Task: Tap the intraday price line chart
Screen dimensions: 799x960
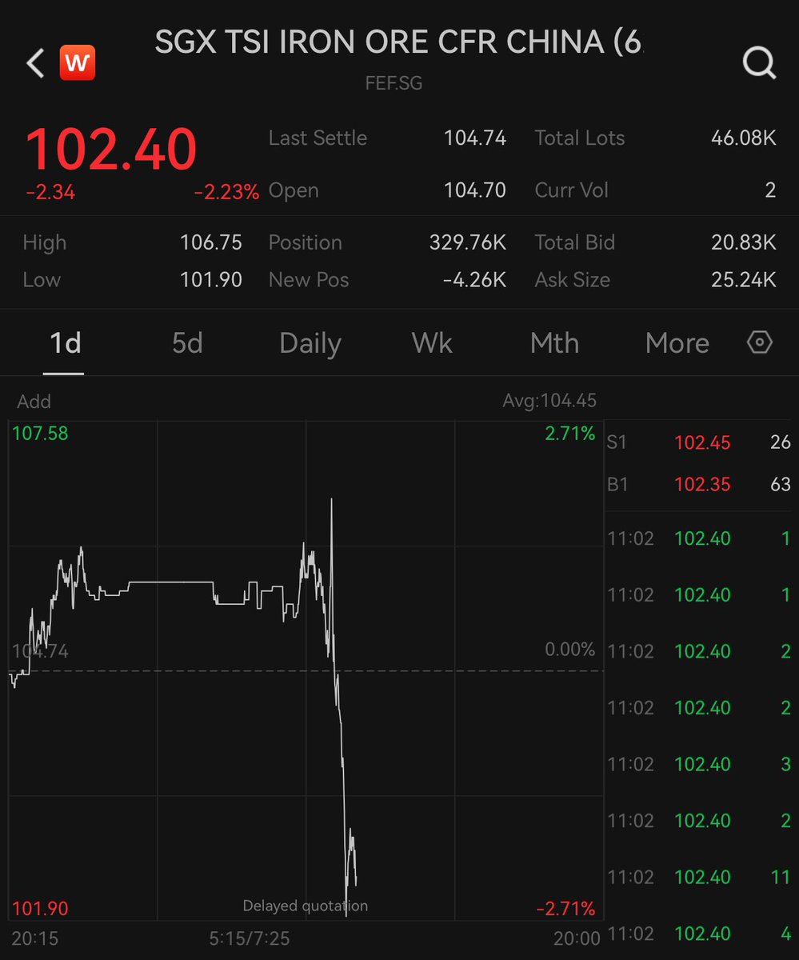Action: tap(306, 670)
